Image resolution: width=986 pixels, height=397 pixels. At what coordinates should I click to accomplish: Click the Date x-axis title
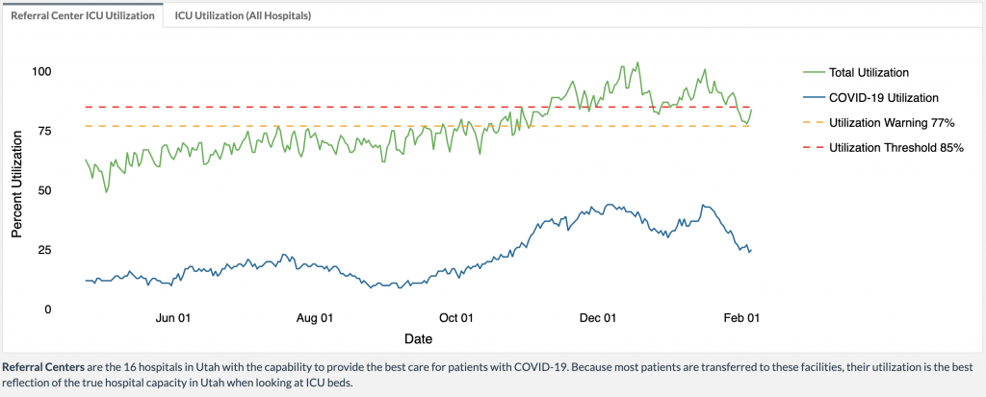coord(418,339)
